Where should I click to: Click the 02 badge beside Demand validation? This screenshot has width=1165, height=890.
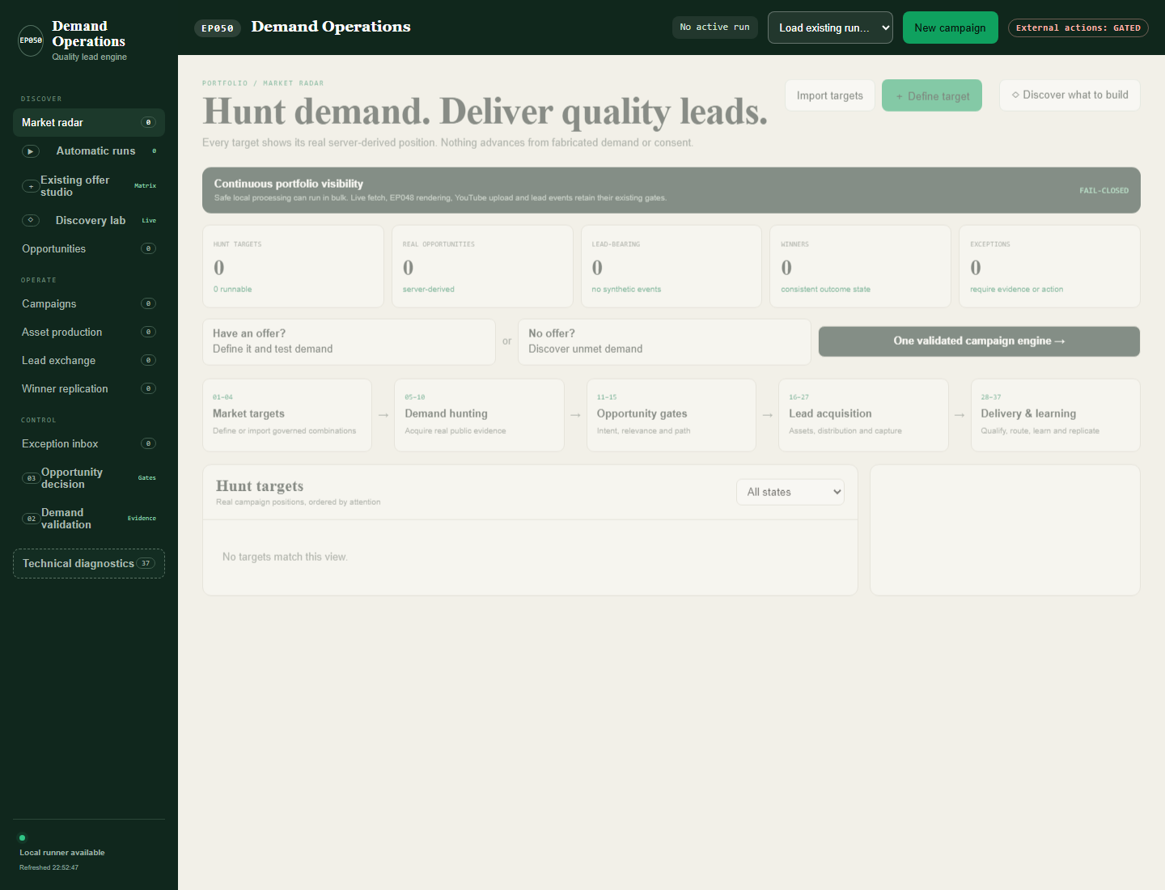pyautogui.click(x=31, y=519)
